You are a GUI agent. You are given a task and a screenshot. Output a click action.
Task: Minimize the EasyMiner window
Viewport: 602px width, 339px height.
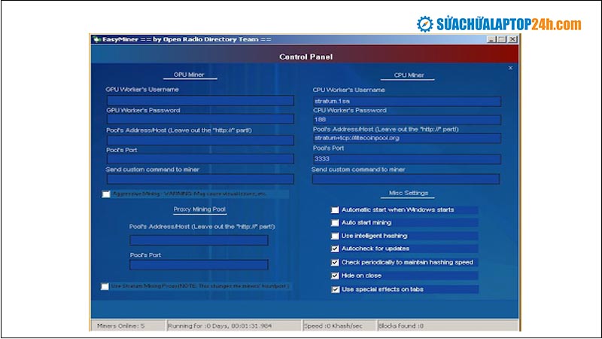pyautogui.click(x=491, y=39)
